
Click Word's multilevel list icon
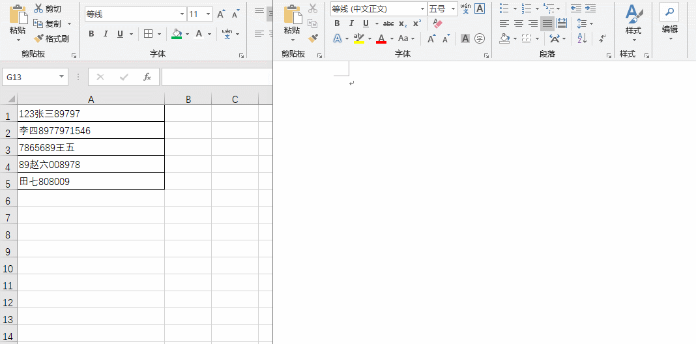548,8
